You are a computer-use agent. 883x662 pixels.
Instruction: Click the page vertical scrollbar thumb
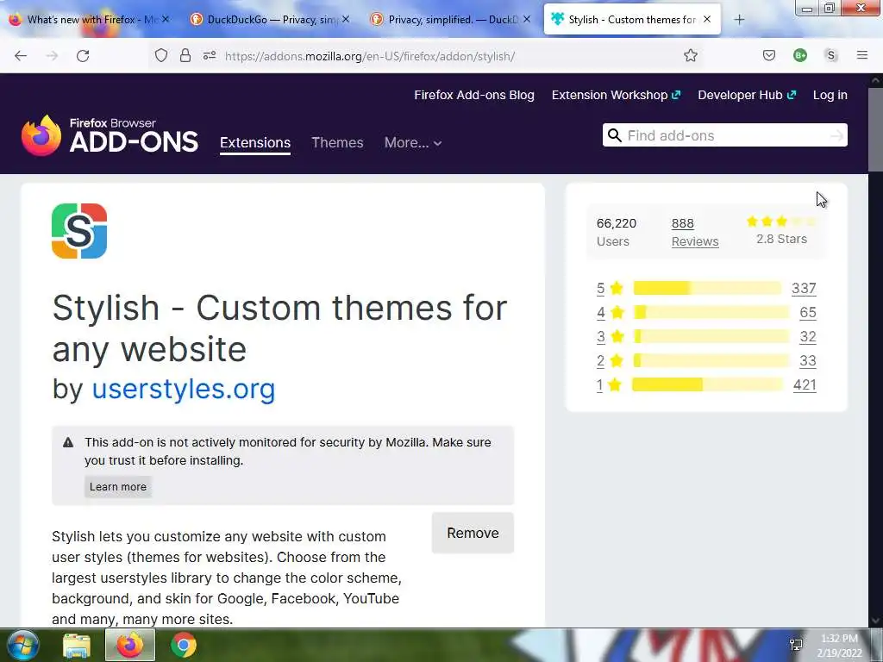click(875, 128)
